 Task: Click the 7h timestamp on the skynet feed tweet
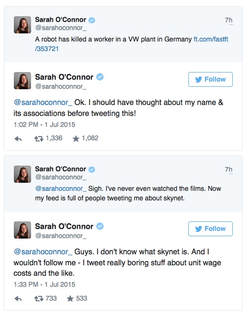(228, 169)
